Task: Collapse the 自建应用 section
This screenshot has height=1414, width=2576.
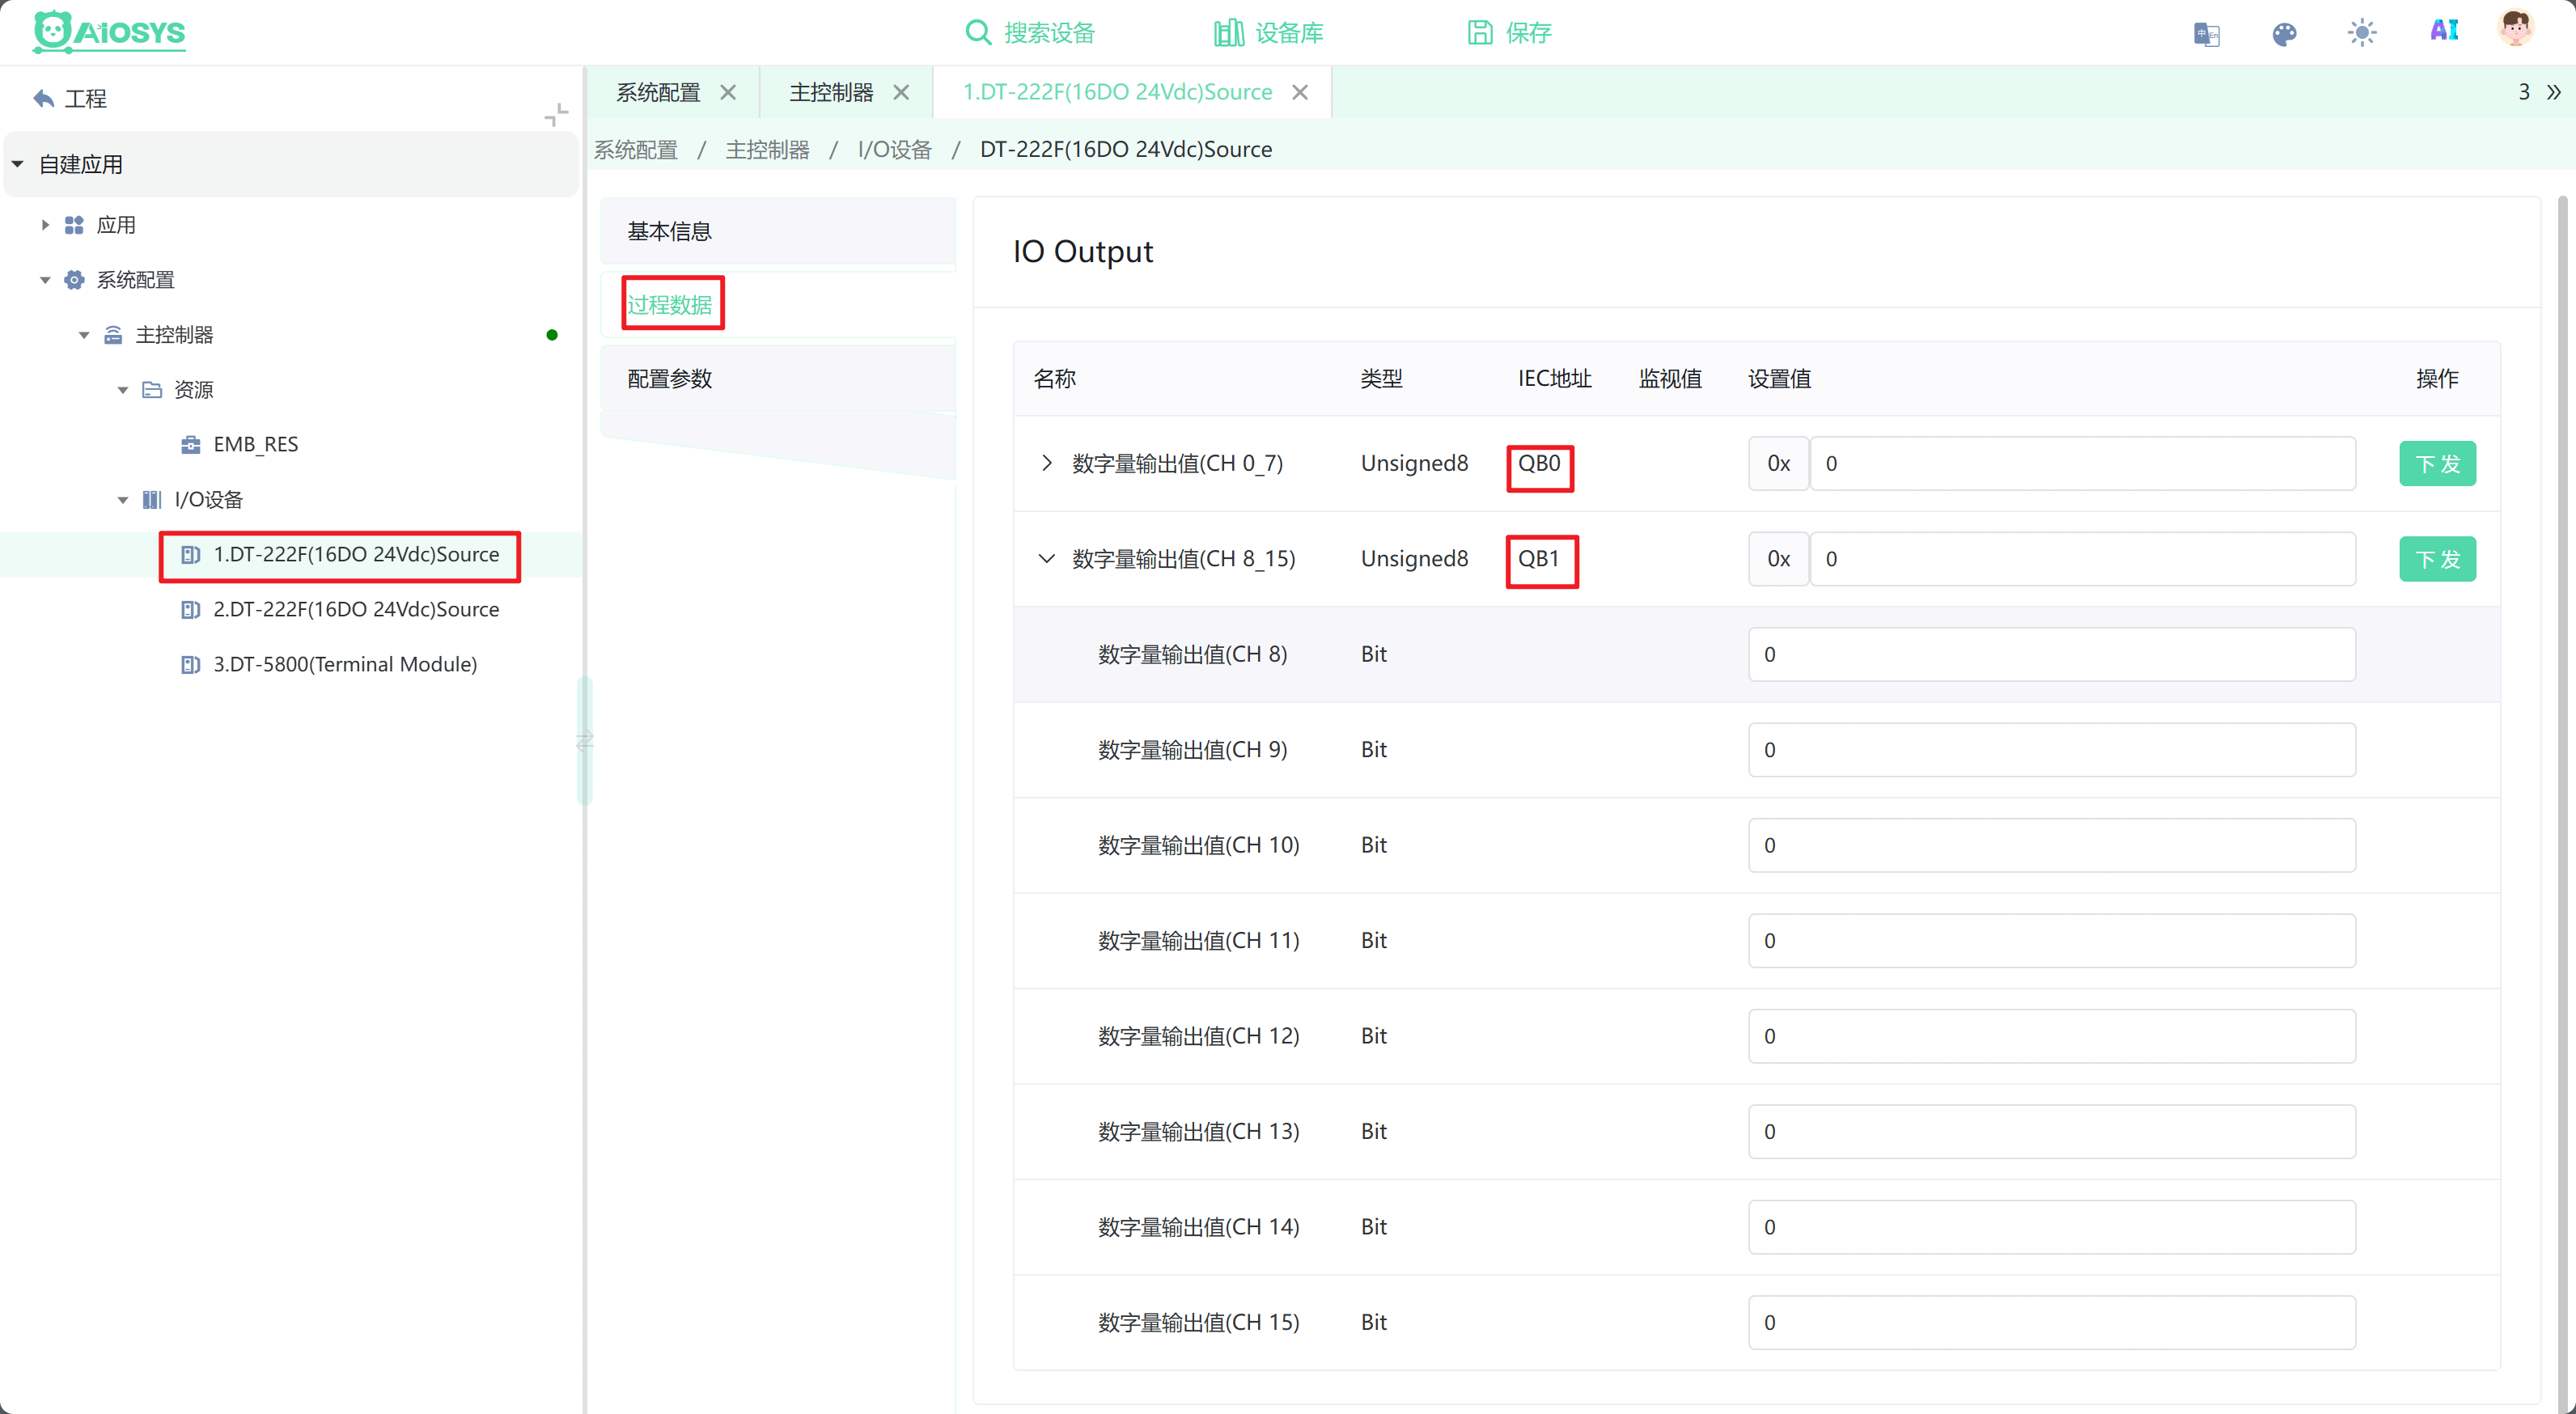Action: (x=18, y=164)
